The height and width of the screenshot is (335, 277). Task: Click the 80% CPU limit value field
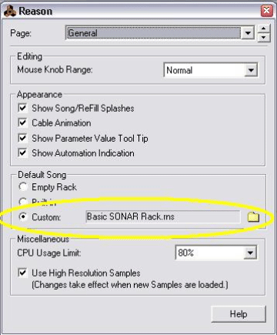209,253
